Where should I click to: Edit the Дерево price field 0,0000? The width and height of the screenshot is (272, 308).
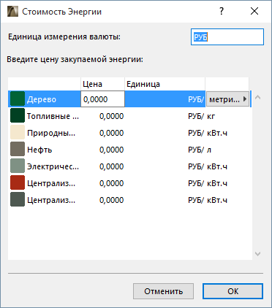[102, 99]
